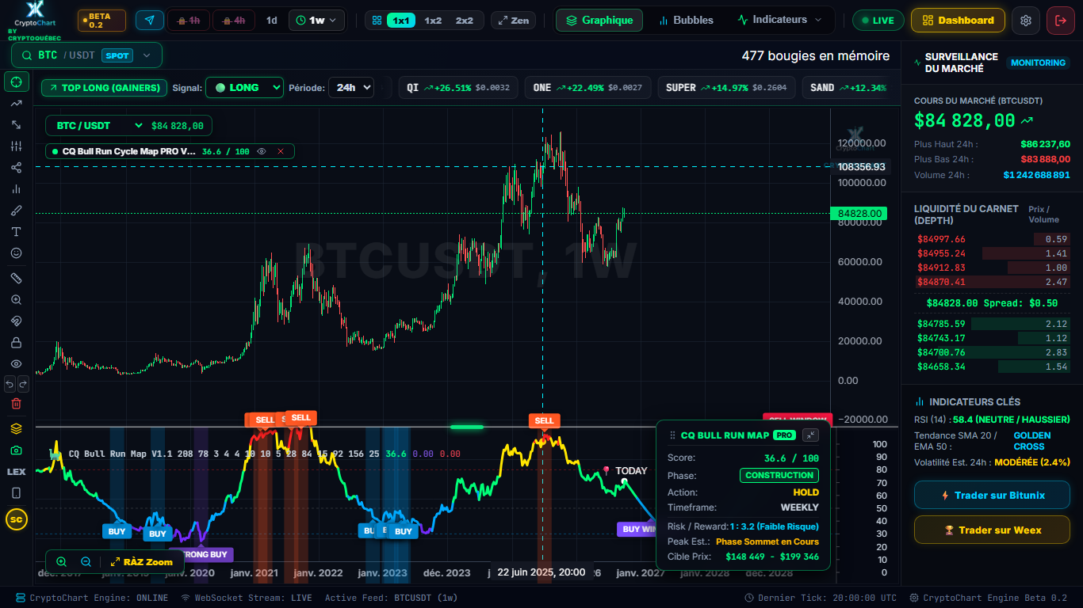Open the emoji sticker tool
Viewport: 1083px width, 608px height.
tap(16, 253)
